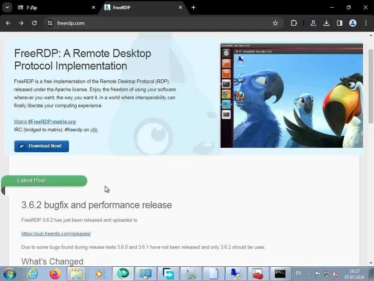374x281 pixels.
Task: Click the FreeRDP desktop screenshot image
Action: click(292, 95)
